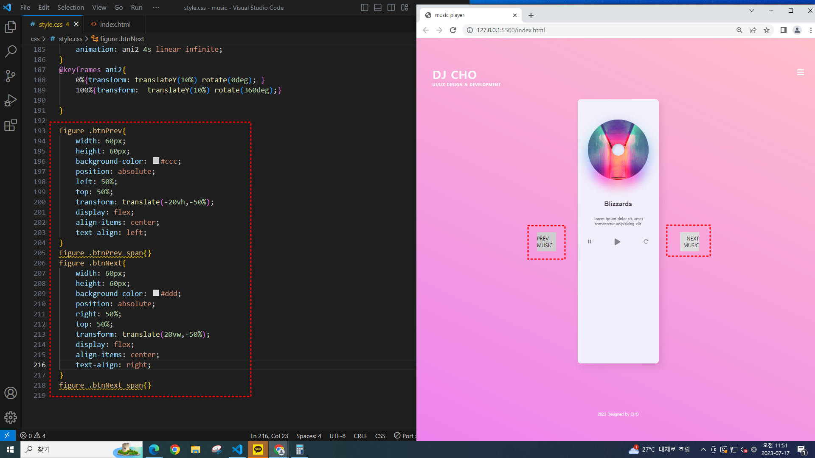The image size is (815, 458).
Task: Open the Accounts icon in activity bar
Action: coord(11,393)
